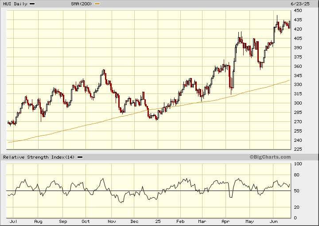Screen dimensions: 319x226
Task: Click the price axis value 315
Action: (x=298, y=94)
